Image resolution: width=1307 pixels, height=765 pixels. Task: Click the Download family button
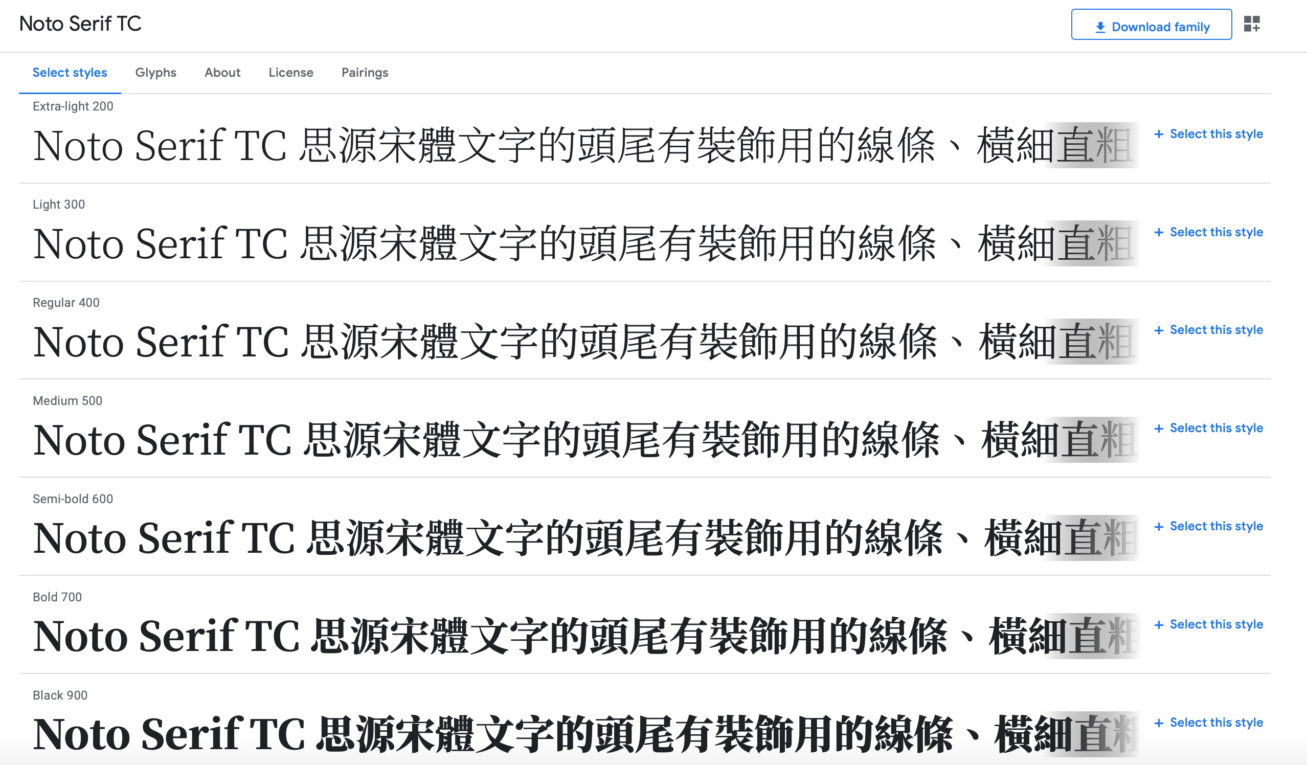[x=1151, y=25]
